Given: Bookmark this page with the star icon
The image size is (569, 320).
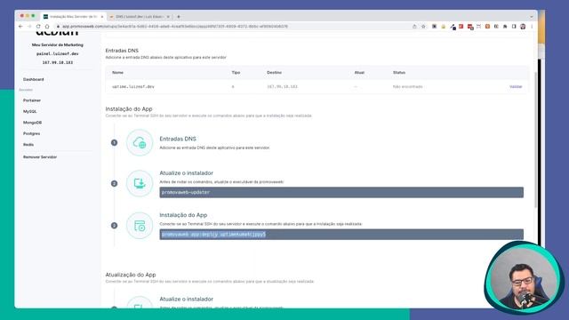Looking at the screenshot, I should point(423,27).
